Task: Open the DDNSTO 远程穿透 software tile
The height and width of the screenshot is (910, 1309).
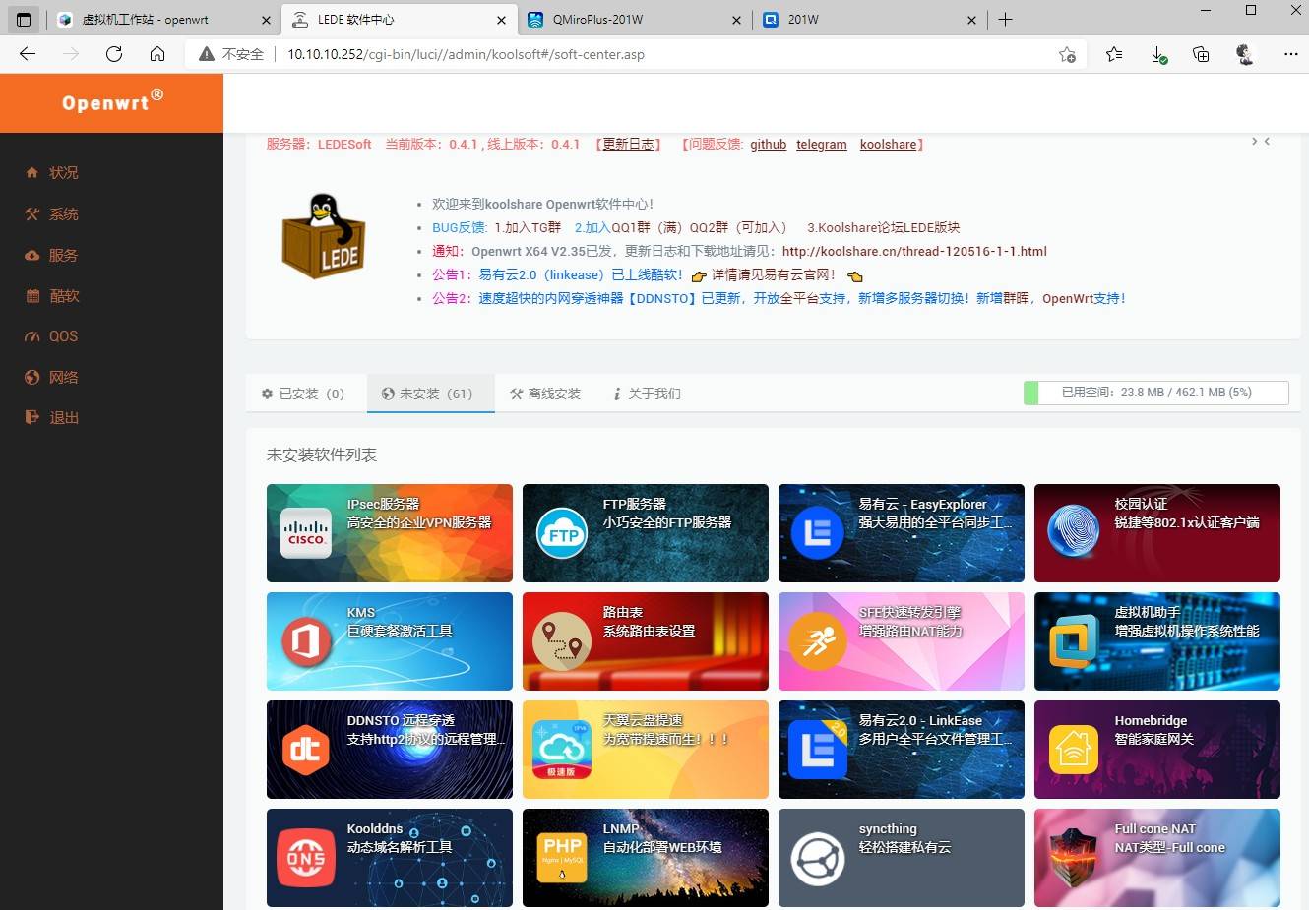Action: [x=389, y=749]
